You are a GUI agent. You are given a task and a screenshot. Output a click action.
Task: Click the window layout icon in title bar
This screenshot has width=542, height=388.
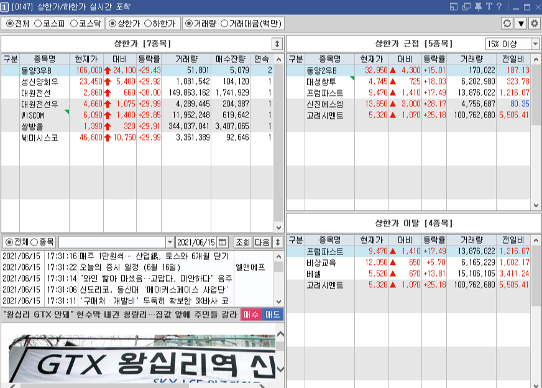point(454,7)
